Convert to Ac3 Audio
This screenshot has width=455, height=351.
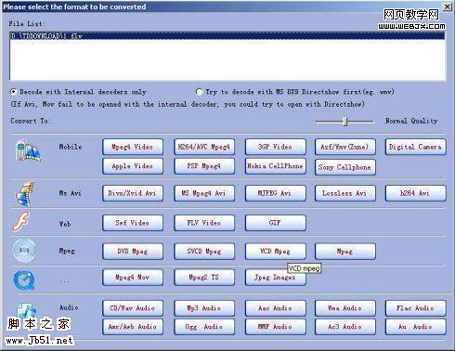(345, 327)
